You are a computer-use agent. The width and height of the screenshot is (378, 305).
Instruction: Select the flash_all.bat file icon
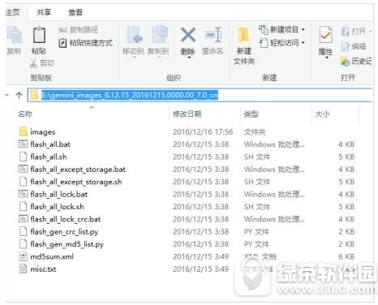click(24, 144)
